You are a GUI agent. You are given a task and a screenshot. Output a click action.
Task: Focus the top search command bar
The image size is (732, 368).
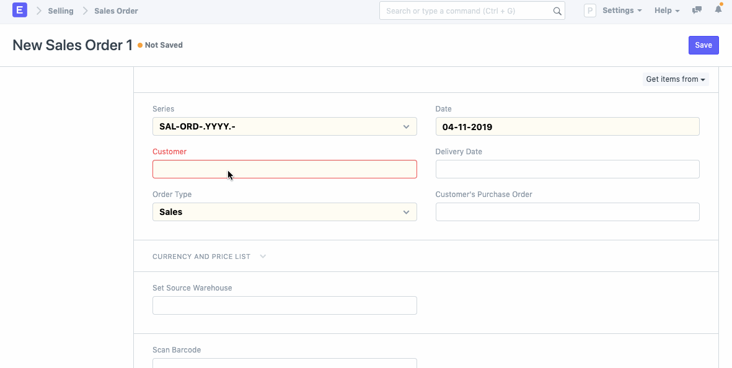tap(465, 11)
